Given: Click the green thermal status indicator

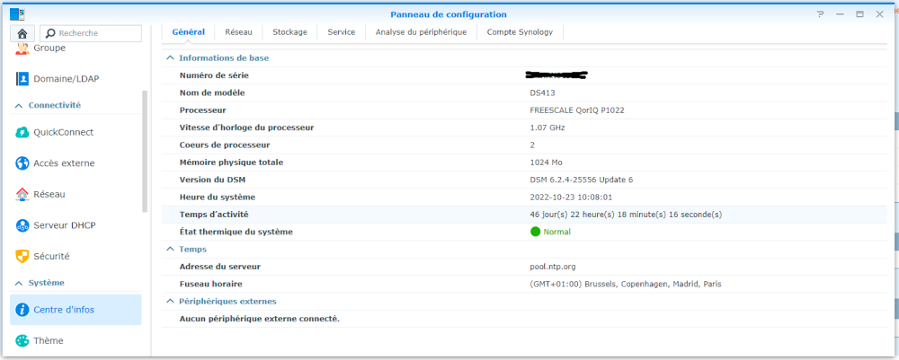Looking at the screenshot, I should pyautogui.click(x=536, y=232).
